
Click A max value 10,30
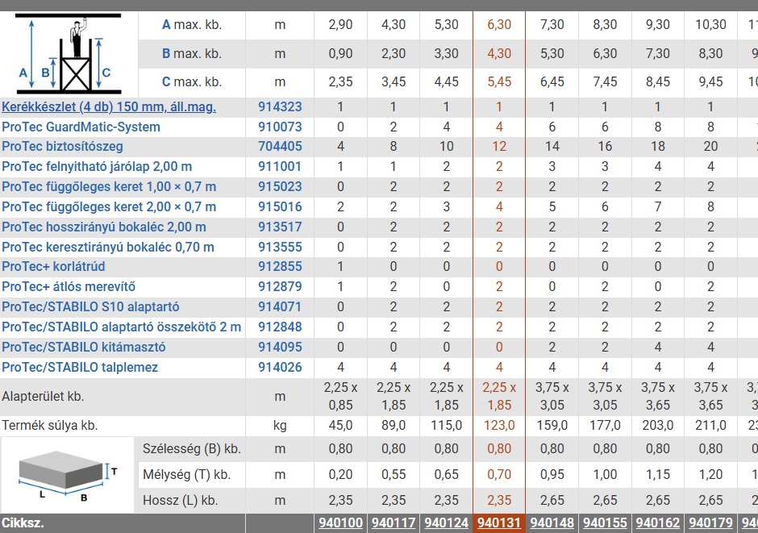710,25
